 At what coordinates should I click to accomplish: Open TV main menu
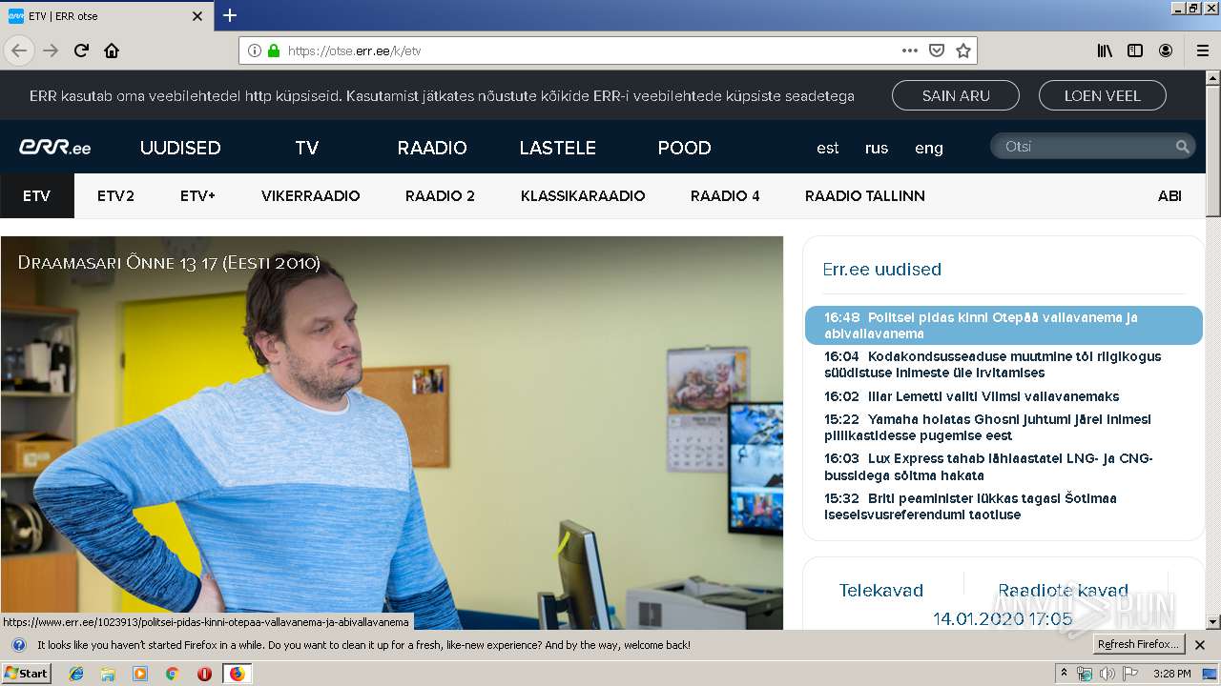[x=306, y=148]
